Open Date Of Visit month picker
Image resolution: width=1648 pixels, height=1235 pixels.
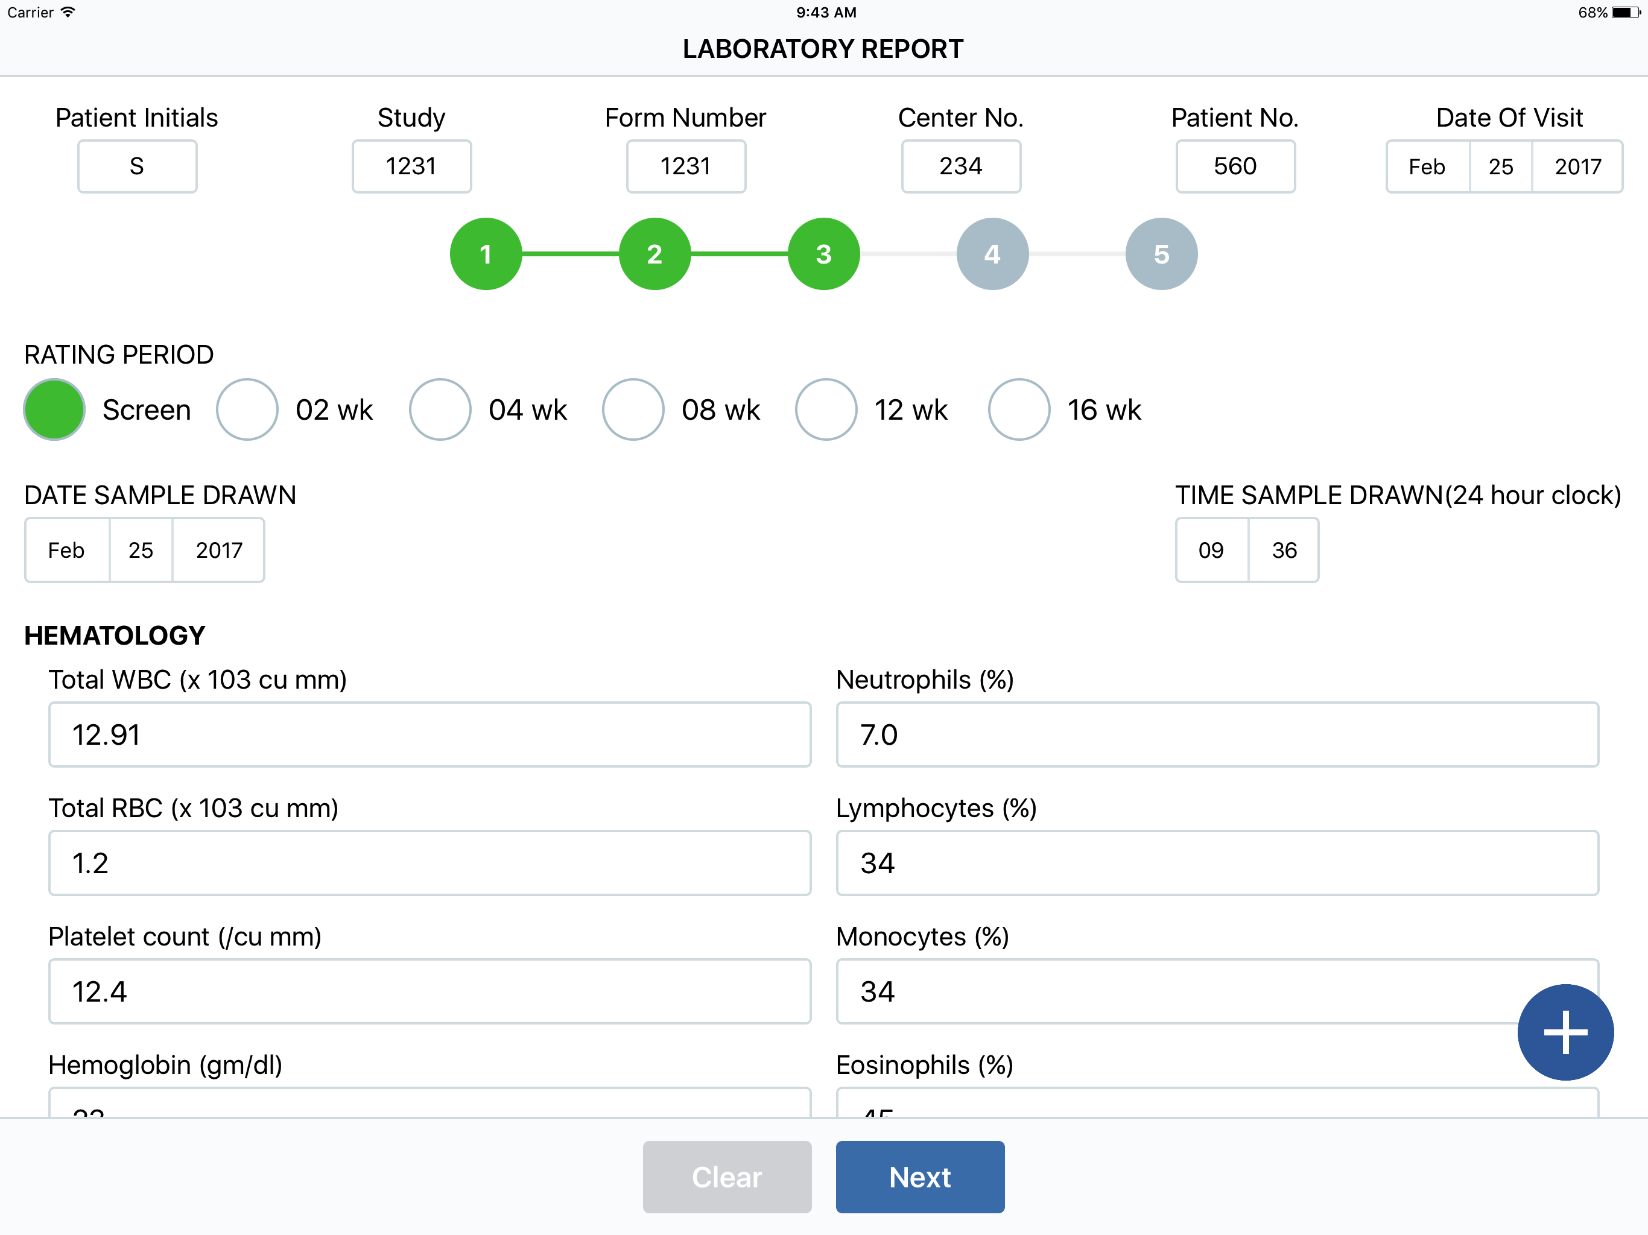coord(1426,167)
